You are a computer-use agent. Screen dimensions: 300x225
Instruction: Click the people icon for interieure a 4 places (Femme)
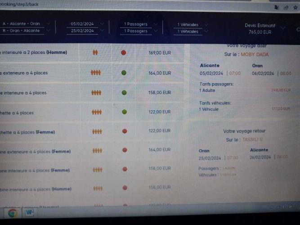98,170
